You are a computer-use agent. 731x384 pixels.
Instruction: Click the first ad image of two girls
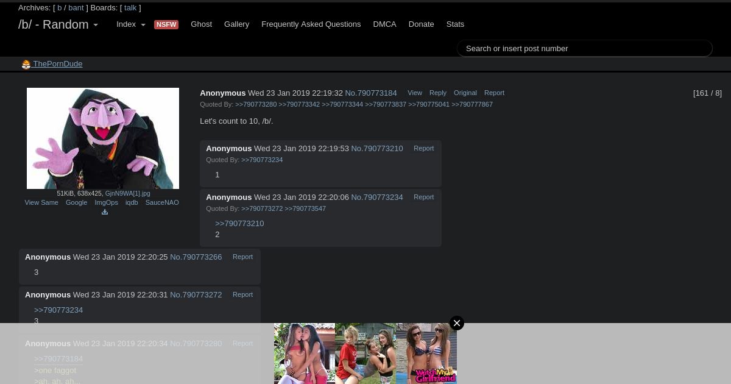click(305, 354)
